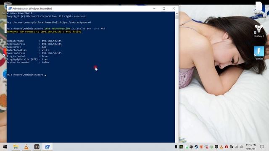The height and width of the screenshot is (151, 269).
Task: Click the PowerShell title bar icon
Action: point(10,8)
